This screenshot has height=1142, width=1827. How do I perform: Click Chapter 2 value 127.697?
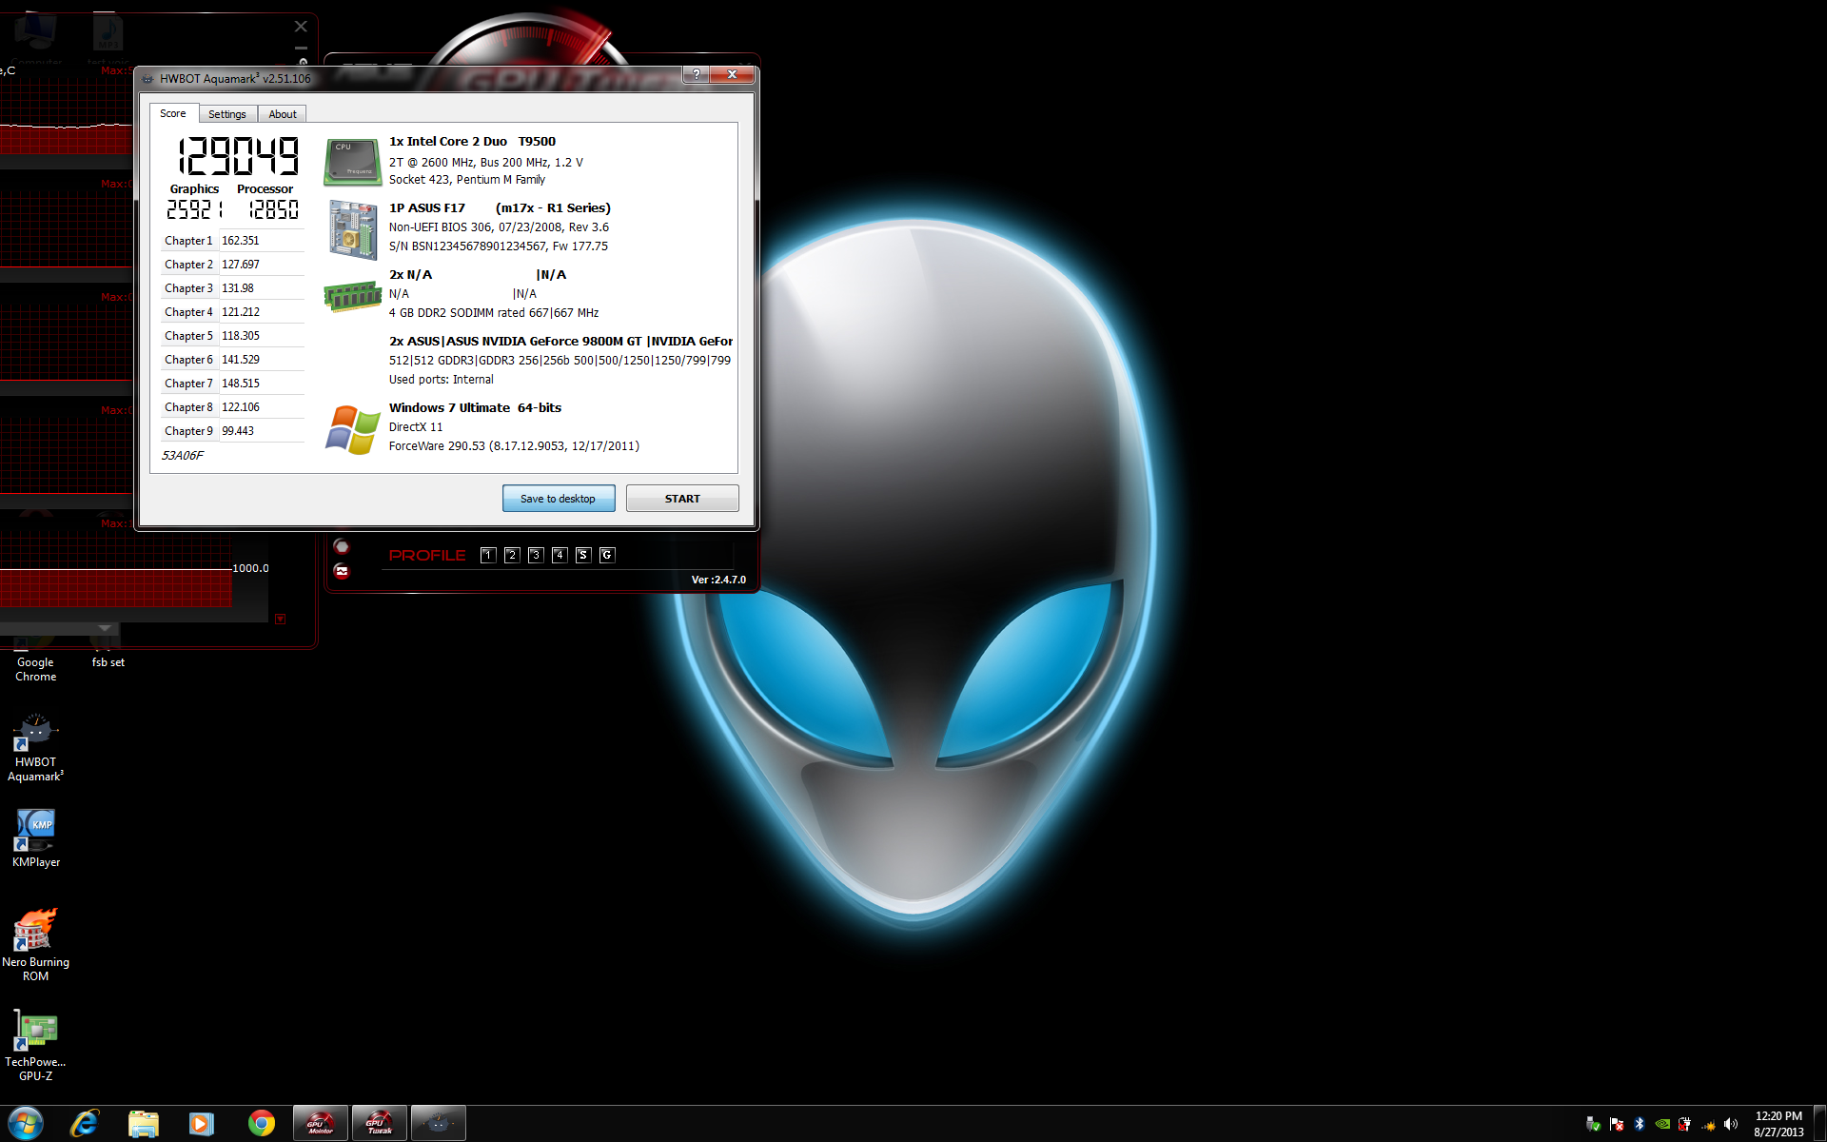pyautogui.click(x=241, y=265)
